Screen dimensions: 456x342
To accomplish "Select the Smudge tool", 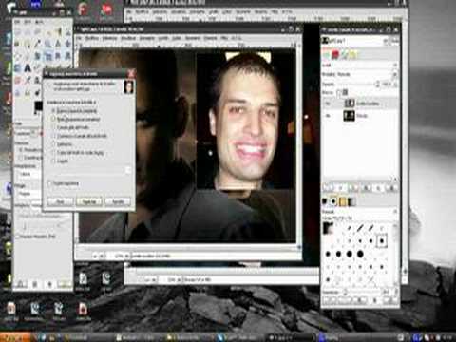I will [x=28, y=93].
